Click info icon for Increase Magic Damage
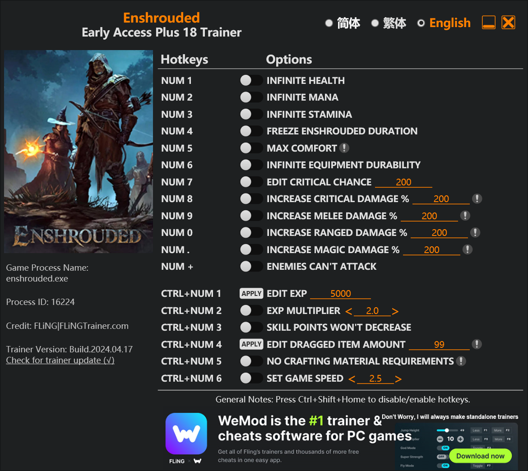The height and width of the screenshot is (471, 528). pyautogui.click(x=468, y=249)
